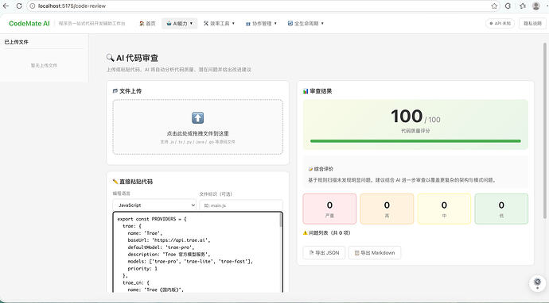Reload the page with the refresh icon

[x=19, y=6]
